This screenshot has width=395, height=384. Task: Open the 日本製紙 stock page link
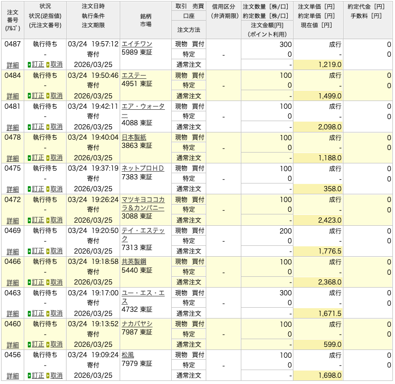point(134,138)
